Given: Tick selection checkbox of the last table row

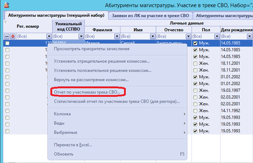Looking at the screenshot, I should [7, 131].
